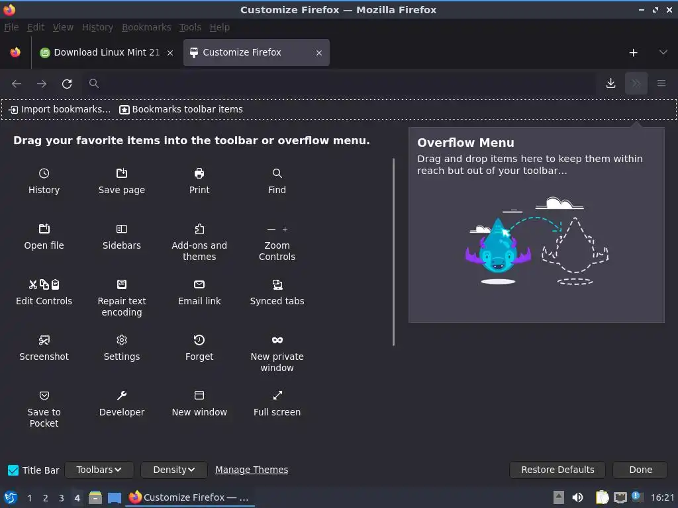The image size is (678, 508).
Task: Open the system start menu icon
Action: coord(11,497)
